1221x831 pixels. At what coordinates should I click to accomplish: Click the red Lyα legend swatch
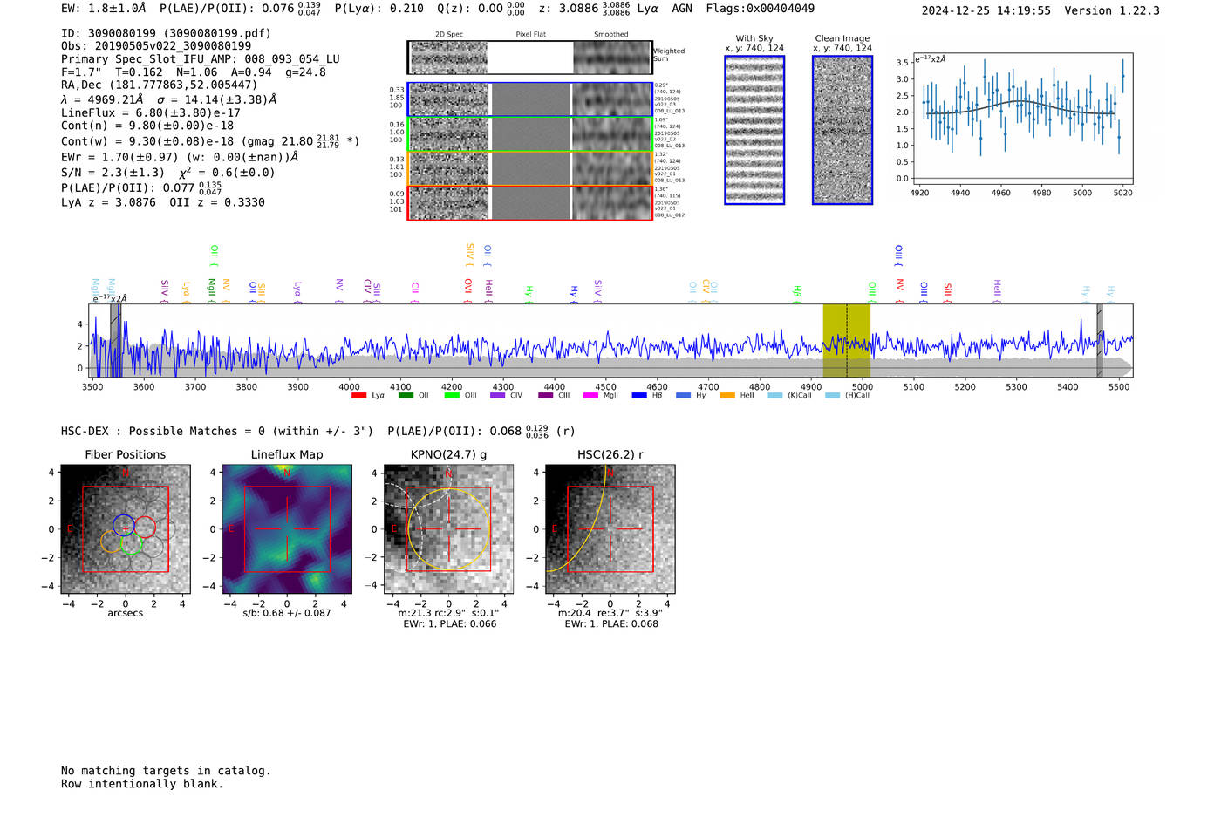[x=358, y=396]
